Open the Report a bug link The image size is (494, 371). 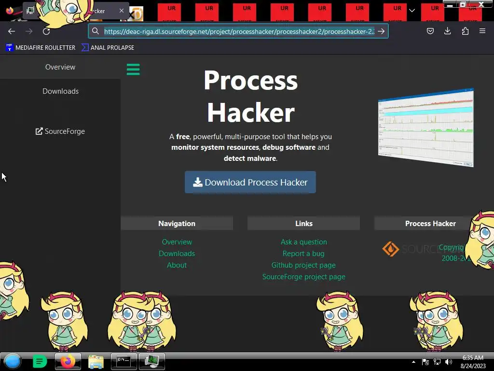tap(304, 254)
